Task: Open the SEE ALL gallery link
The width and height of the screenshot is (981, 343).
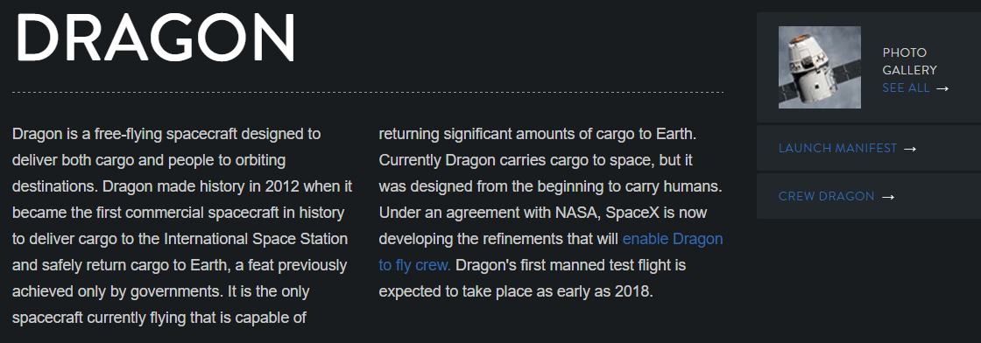Action: pyautogui.click(x=906, y=88)
